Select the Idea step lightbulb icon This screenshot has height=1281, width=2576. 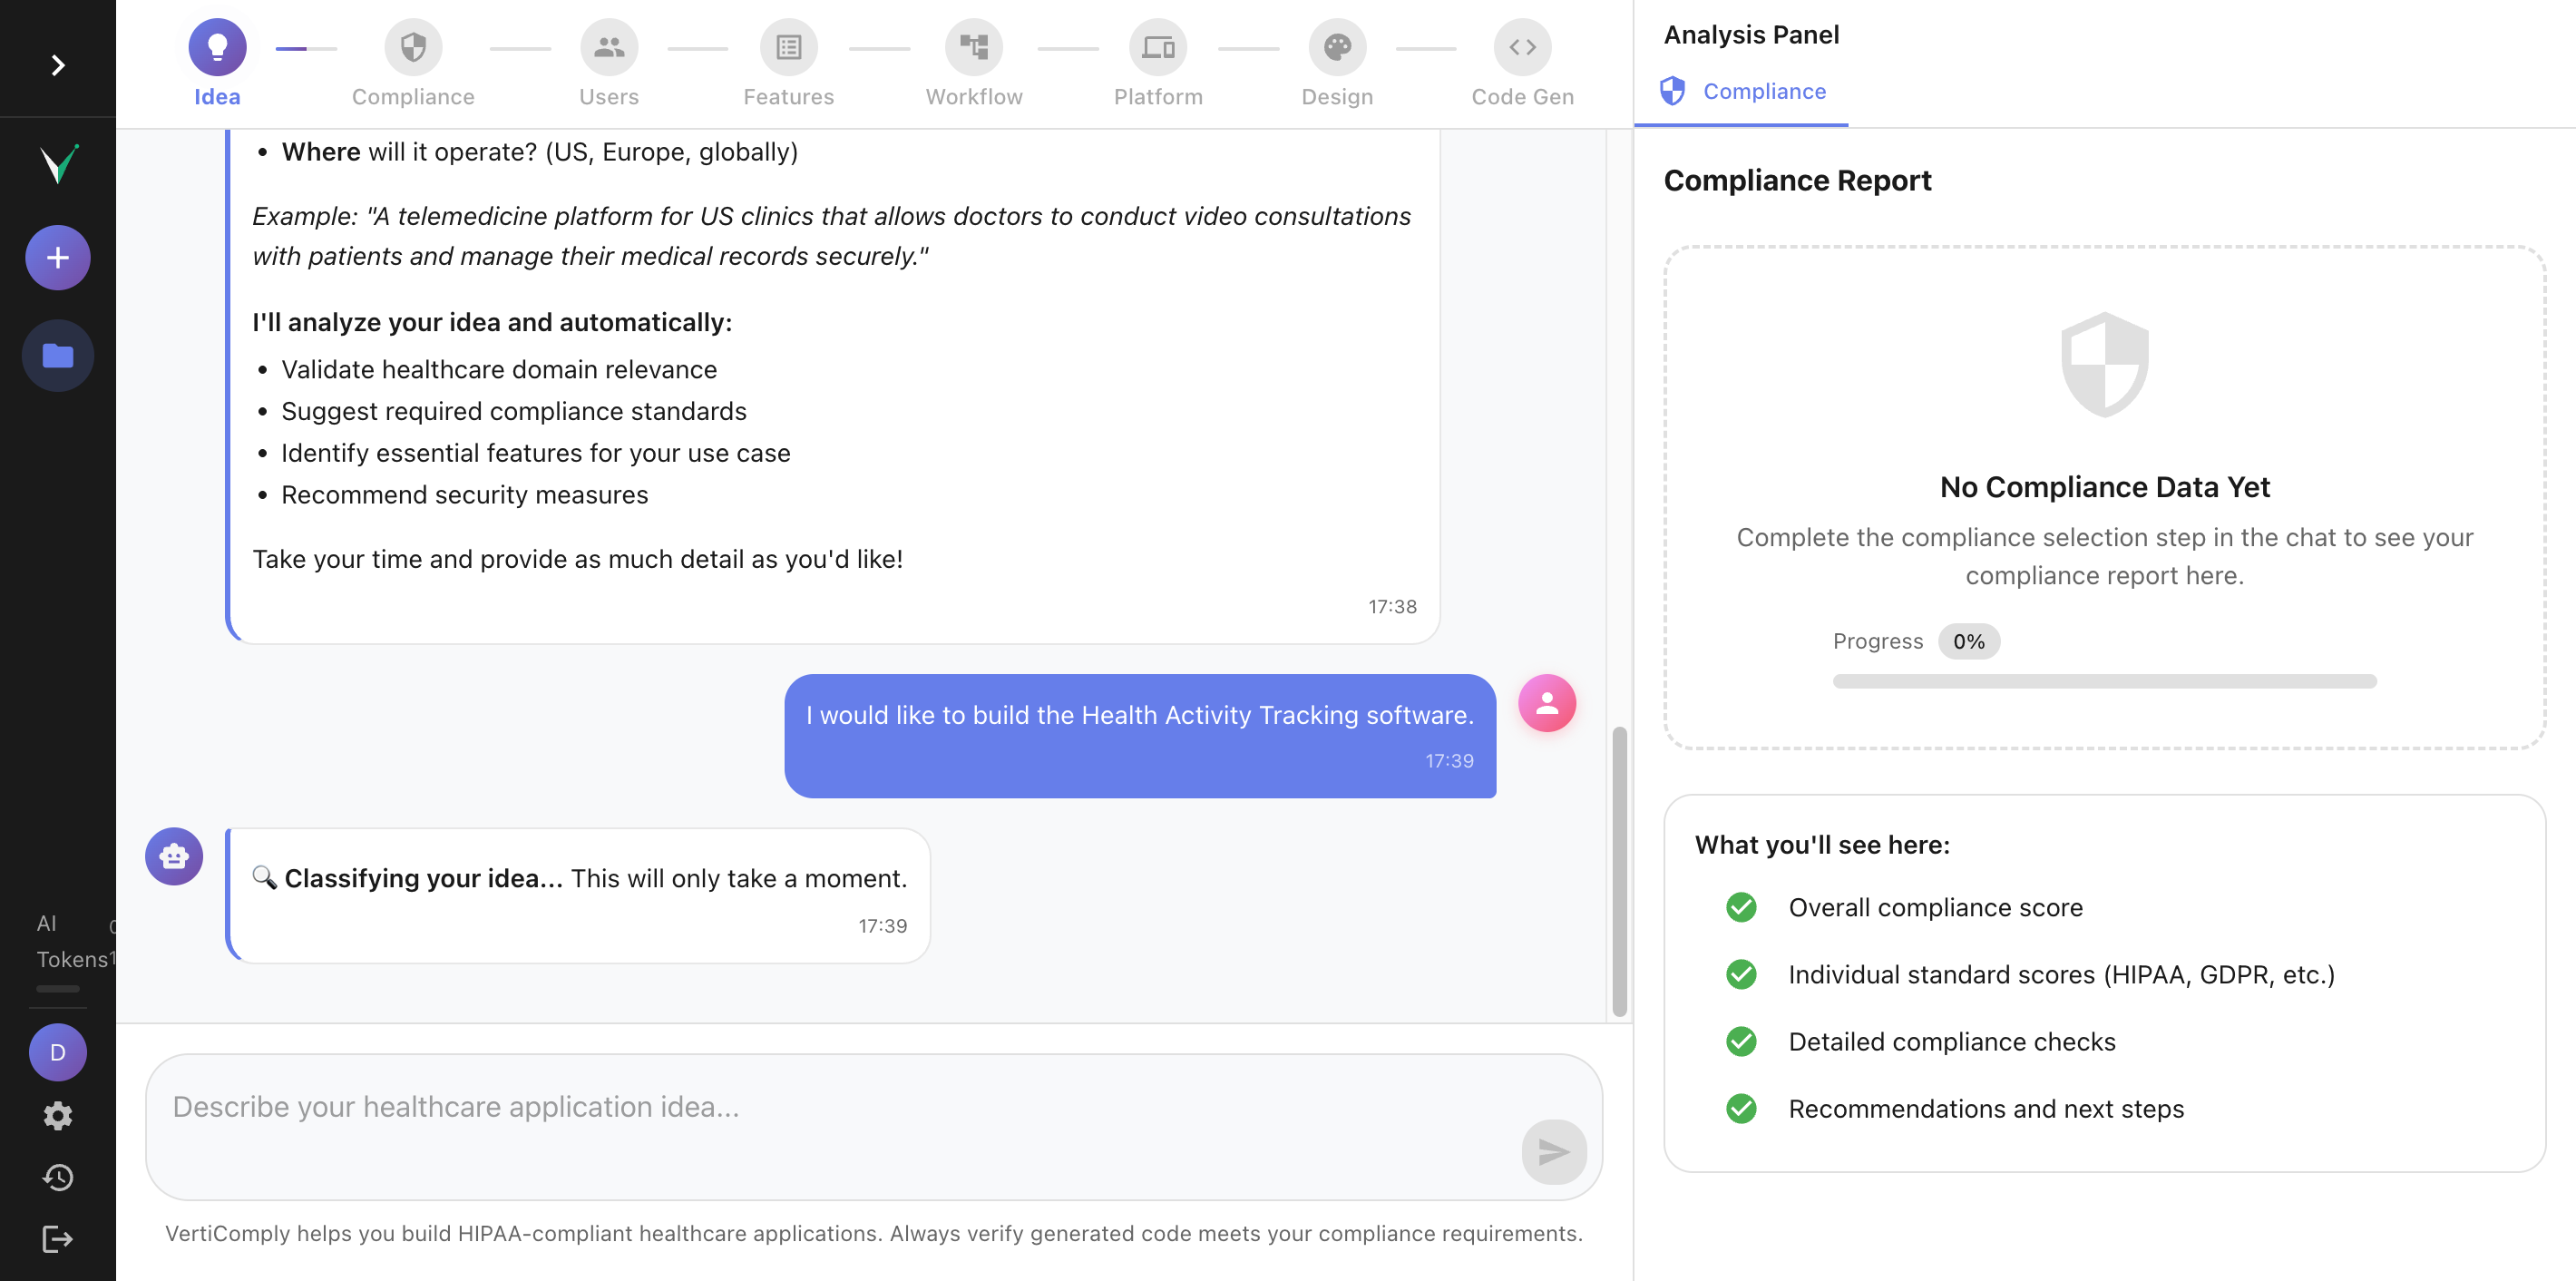coord(216,46)
